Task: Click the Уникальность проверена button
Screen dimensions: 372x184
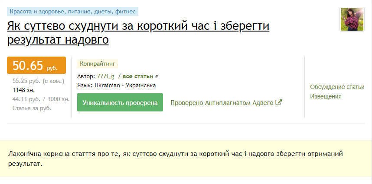Action: [x=120, y=102]
